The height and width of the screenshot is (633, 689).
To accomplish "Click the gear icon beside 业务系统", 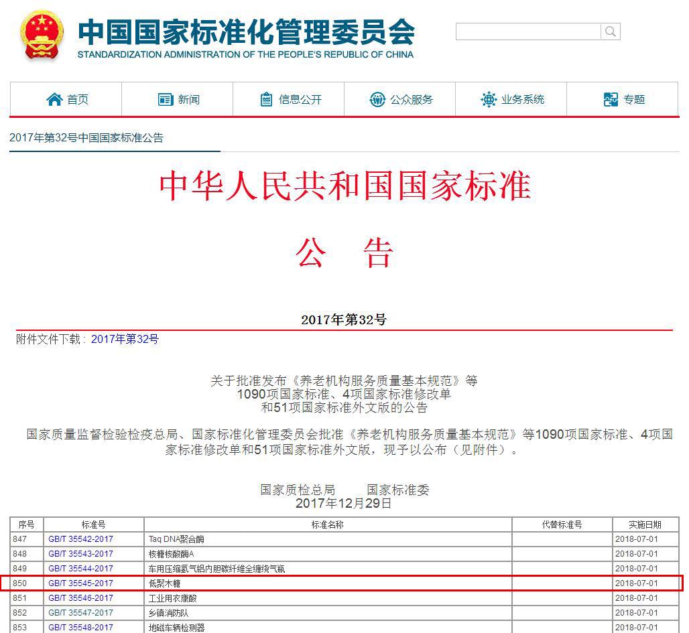I will point(489,98).
